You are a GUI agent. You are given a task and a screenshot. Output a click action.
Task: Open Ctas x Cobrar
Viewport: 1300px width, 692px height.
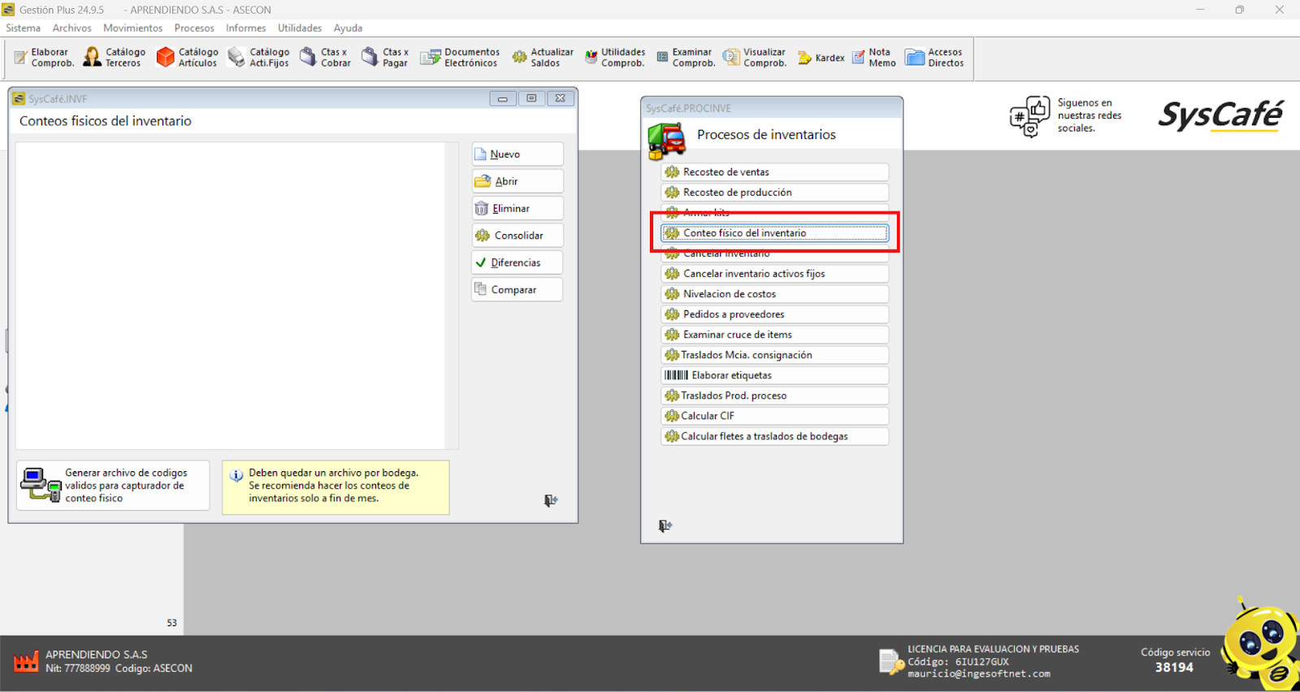click(325, 58)
